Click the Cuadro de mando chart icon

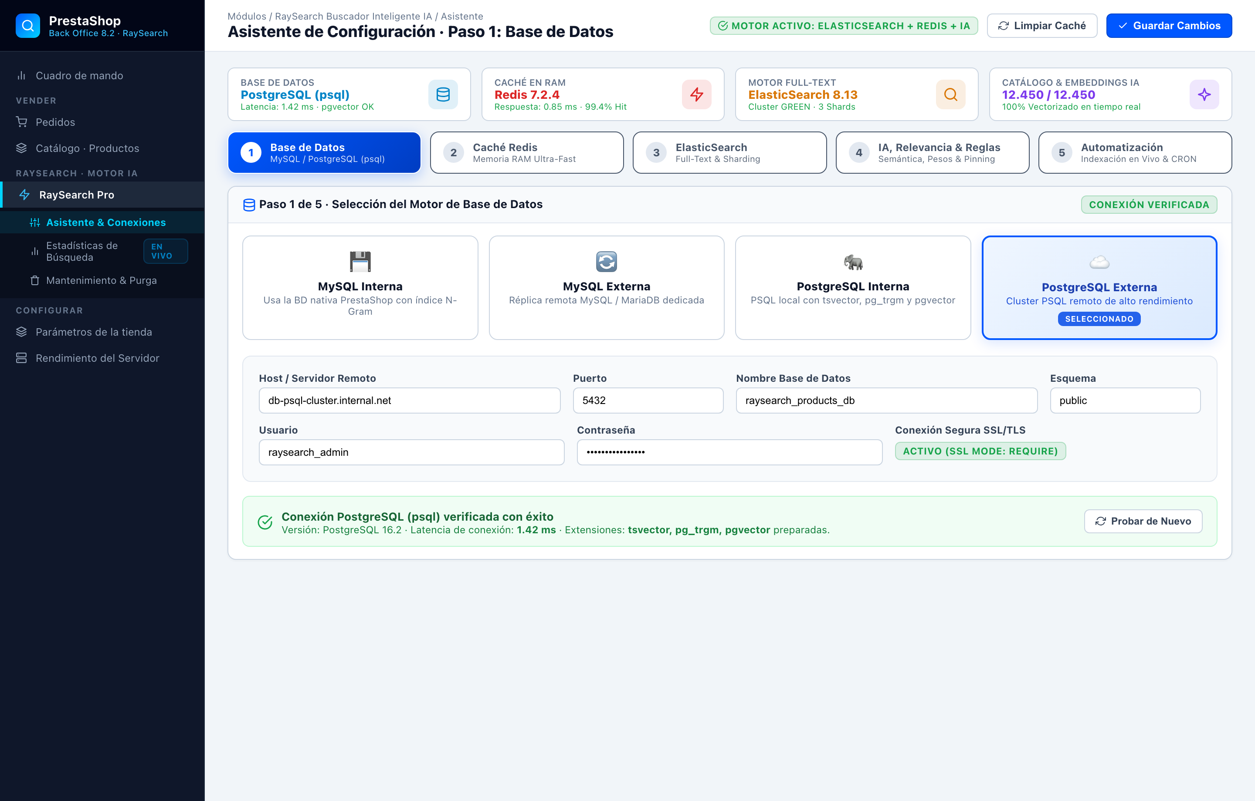pyautogui.click(x=21, y=75)
